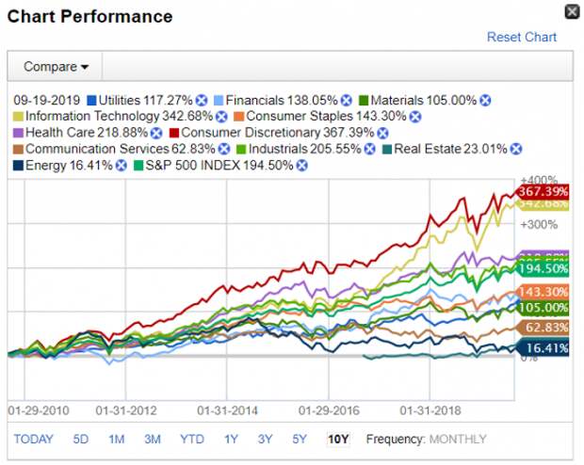Click the 367.39% red value label

click(543, 192)
